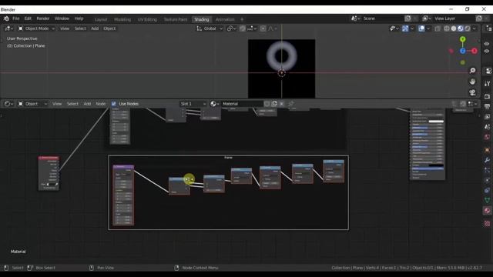Open the node editor Node menu
This screenshot has width=493, height=277.
pyautogui.click(x=101, y=104)
